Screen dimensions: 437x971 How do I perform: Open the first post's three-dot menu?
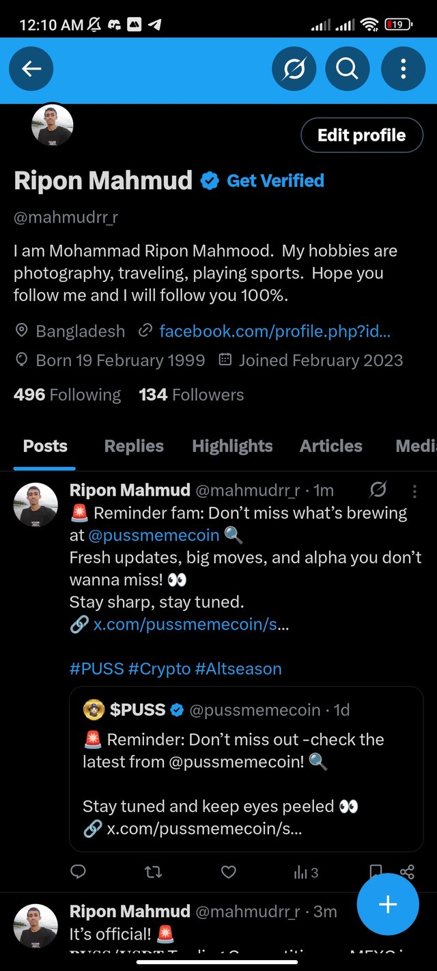pos(414,491)
